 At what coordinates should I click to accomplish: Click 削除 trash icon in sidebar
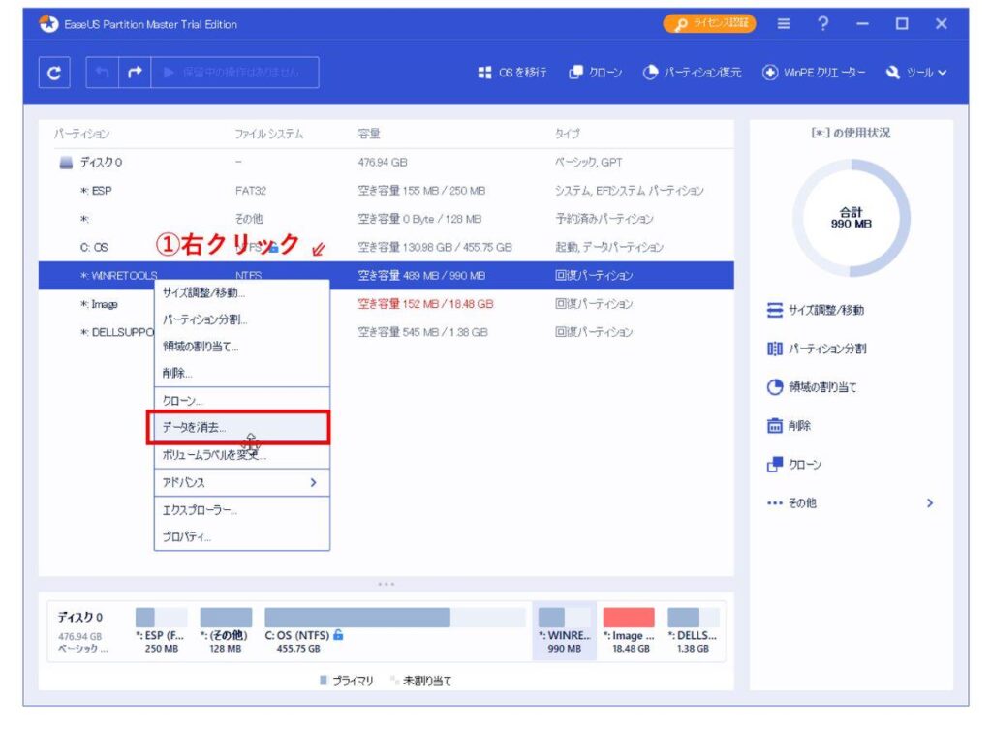[775, 426]
